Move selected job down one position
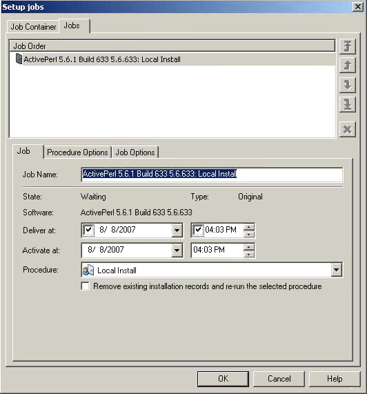Viewport: 367px width, 394px height. click(x=348, y=85)
